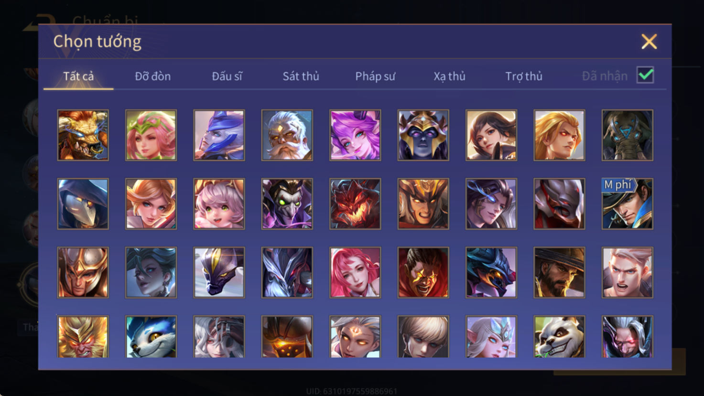Open the 'Sát thủ' hero tab
The width and height of the screenshot is (704, 396).
click(x=301, y=76)
